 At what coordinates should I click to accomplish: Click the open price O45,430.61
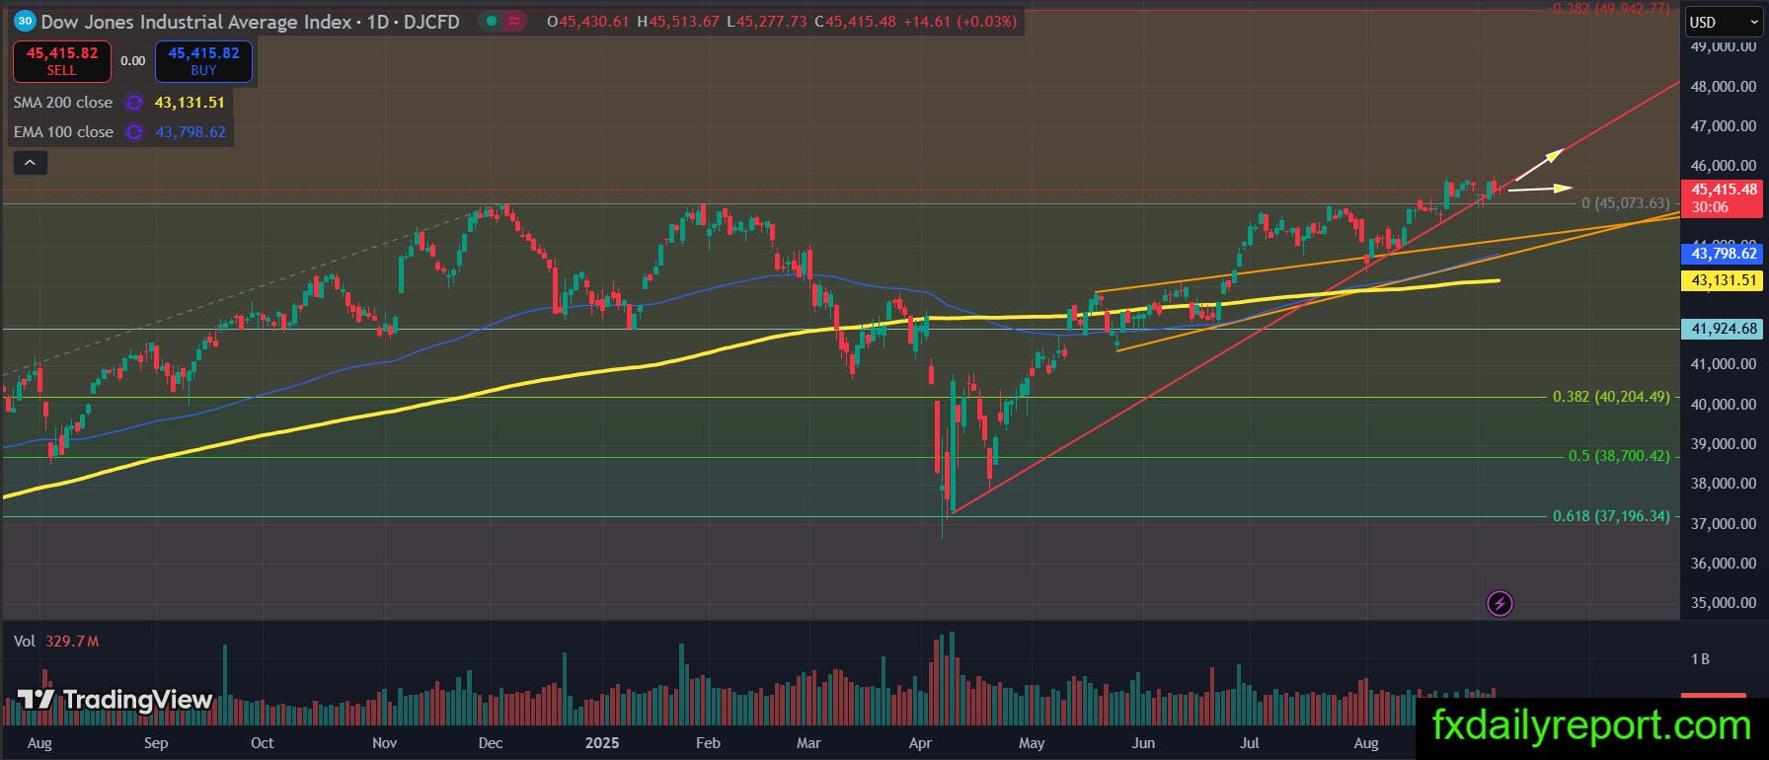tap(587, 22)
